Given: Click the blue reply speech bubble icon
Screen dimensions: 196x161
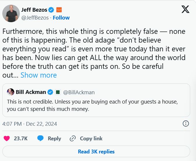Looking at the screenshot, I should tap(41, 139).
